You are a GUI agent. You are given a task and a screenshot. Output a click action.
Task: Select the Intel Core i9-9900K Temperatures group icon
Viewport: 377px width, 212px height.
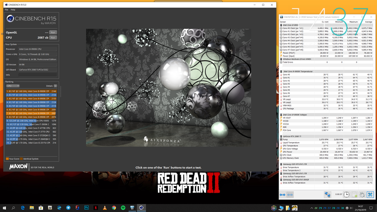pyautogui.click(x=281, y=71)
